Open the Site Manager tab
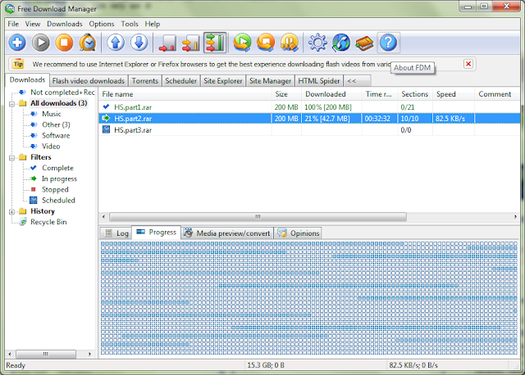The width and height of the screenshot is (525, 375). [270, 81]
